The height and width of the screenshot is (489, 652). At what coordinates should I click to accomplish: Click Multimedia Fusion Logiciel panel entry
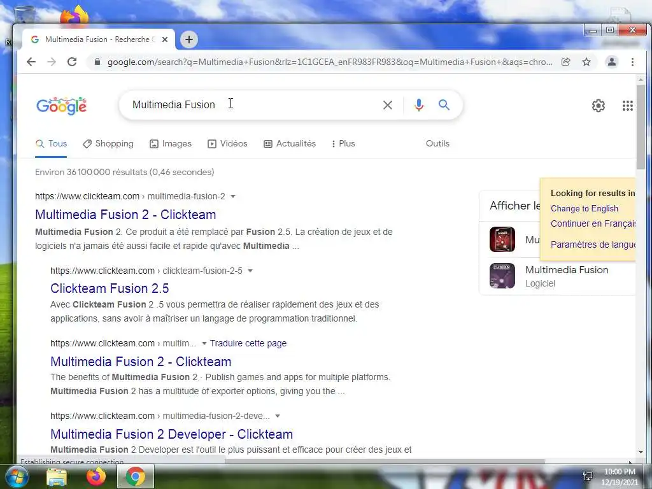[557, 276]
